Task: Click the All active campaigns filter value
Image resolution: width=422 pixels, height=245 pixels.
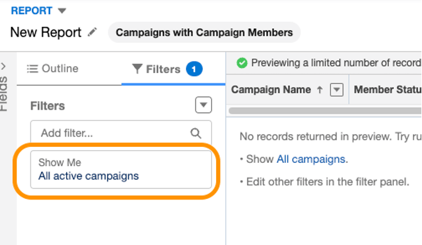Action: point(89,176)
